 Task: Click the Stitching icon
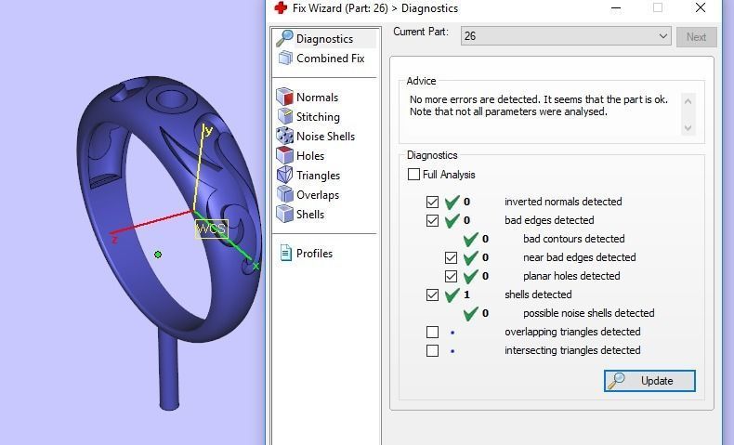click(x=284, y=116)
